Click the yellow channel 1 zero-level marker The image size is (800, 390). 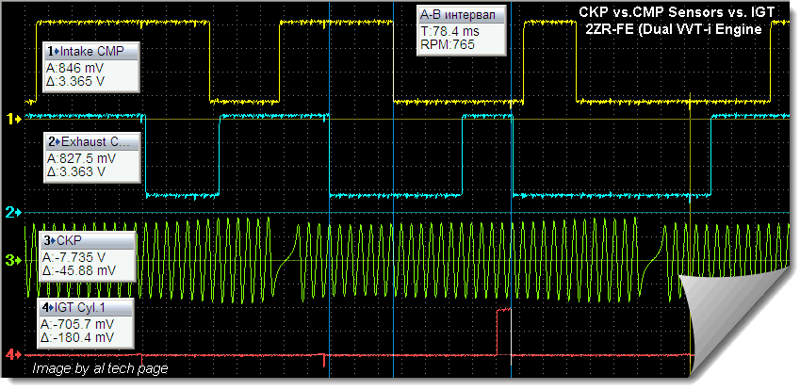coord(14,120)
